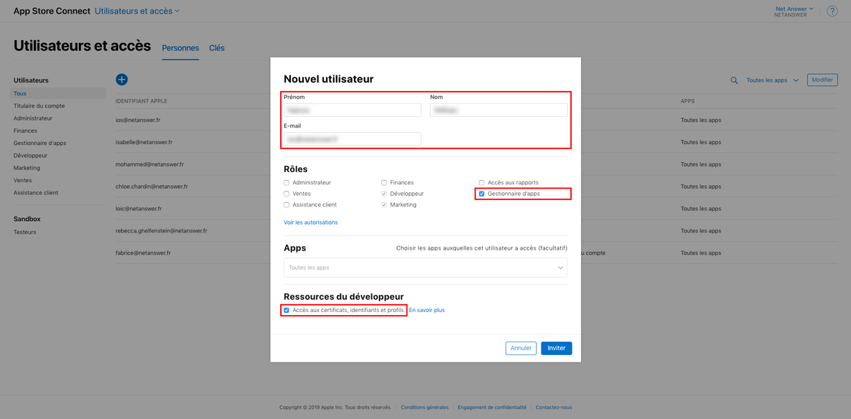This screenshot has width=851, height=419.
Task: Click the Prénom input field
Action: pos(353,110)
